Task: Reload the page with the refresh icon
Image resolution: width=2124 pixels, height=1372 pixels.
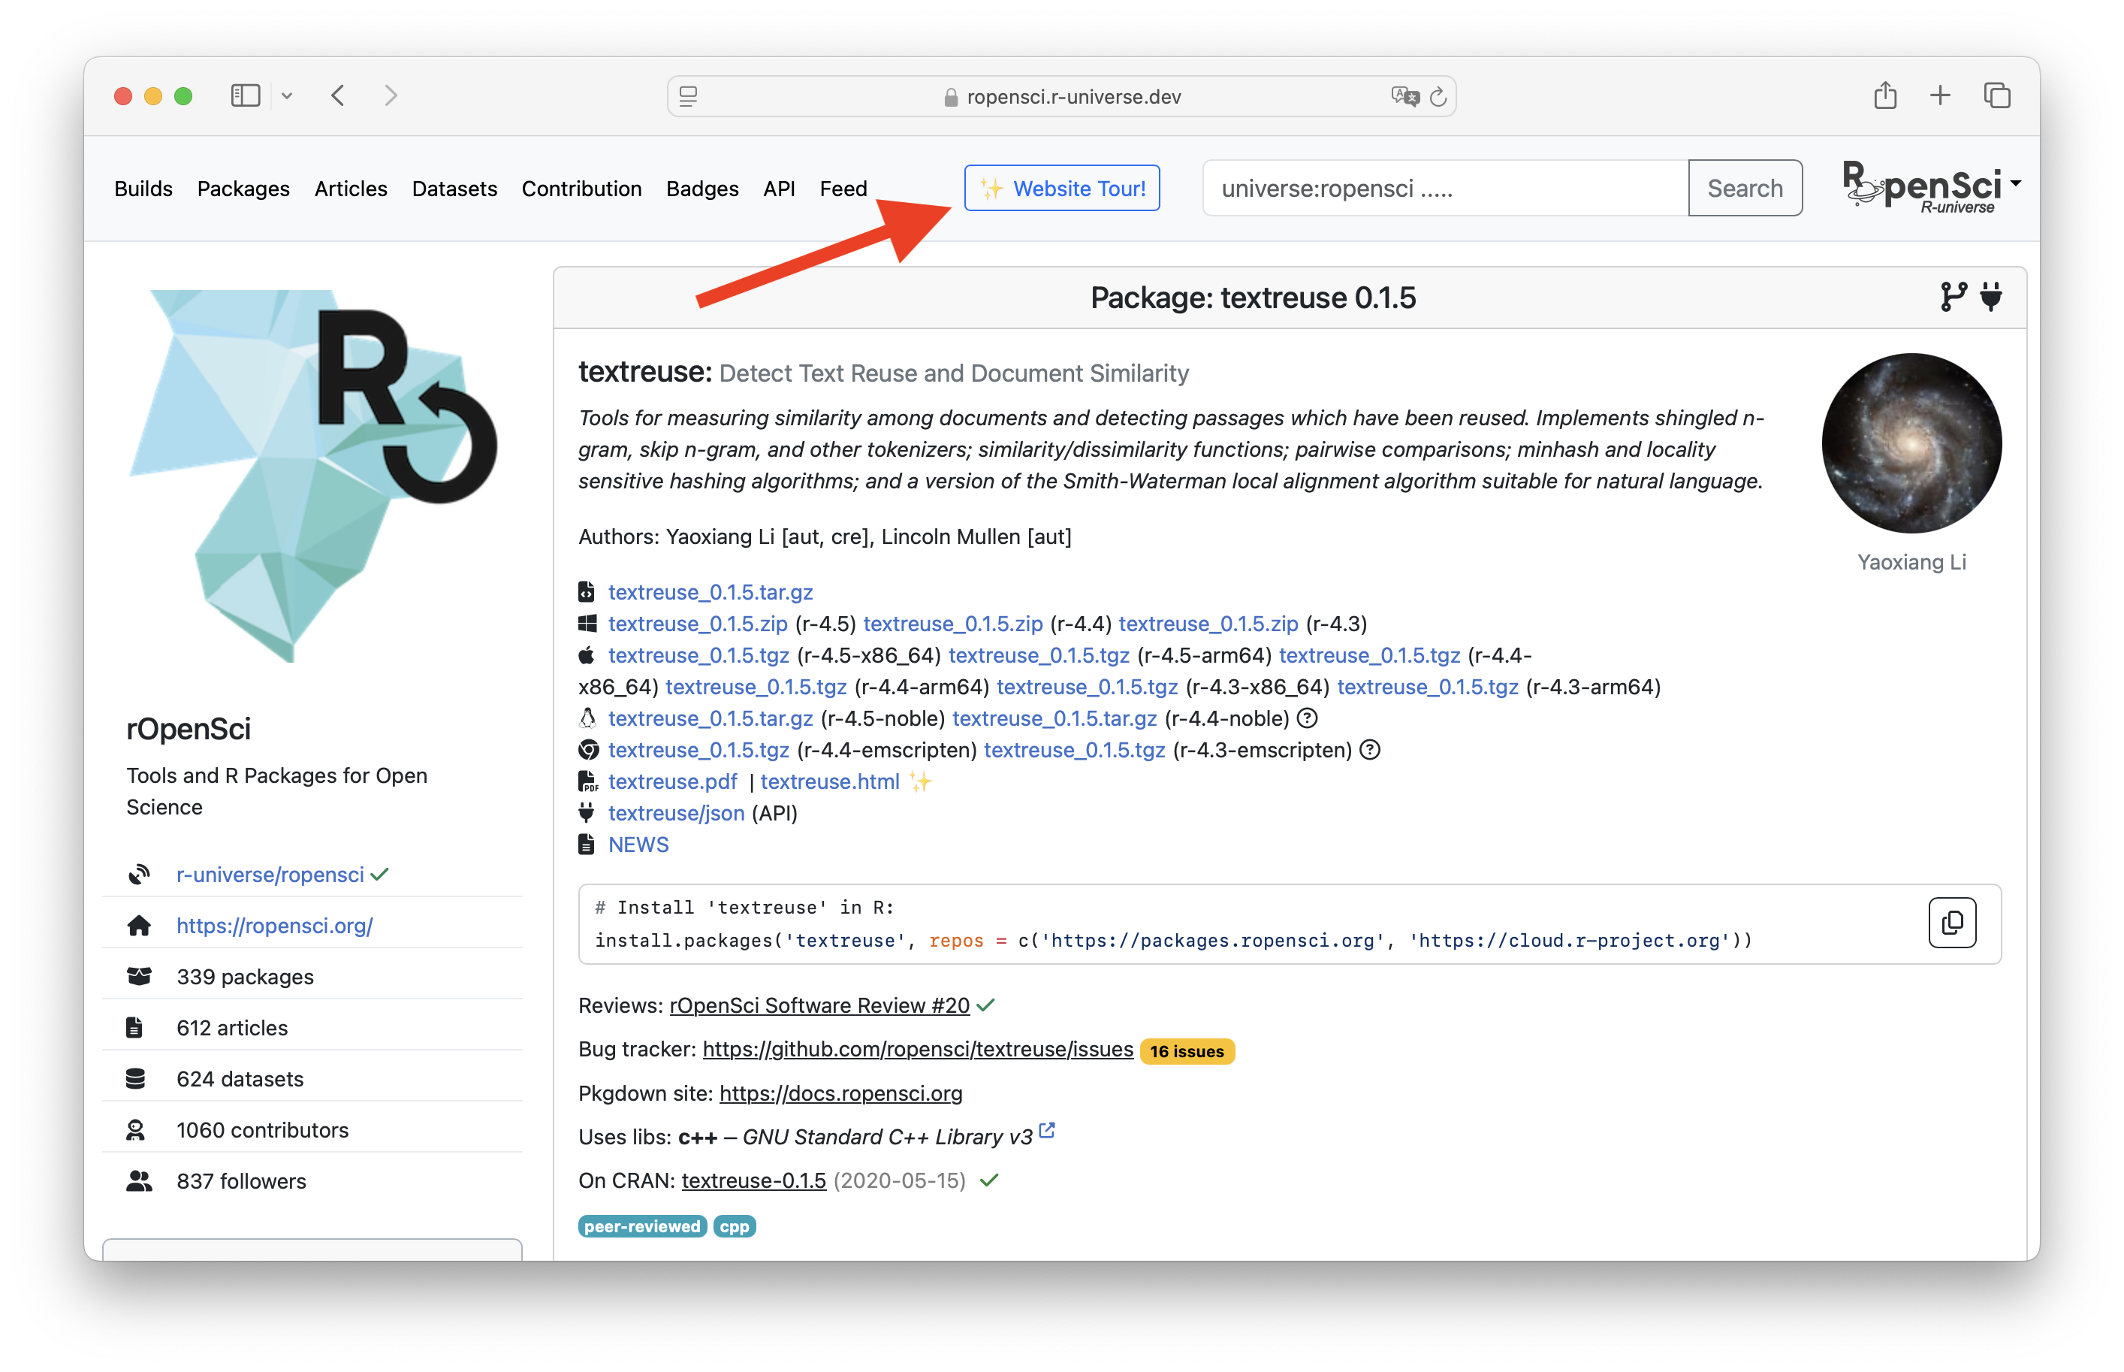Action: tap(1438, 96)
